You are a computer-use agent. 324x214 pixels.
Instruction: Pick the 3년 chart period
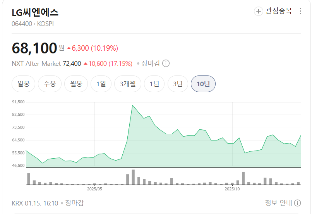pyautogui.click(x=178, y=84)
